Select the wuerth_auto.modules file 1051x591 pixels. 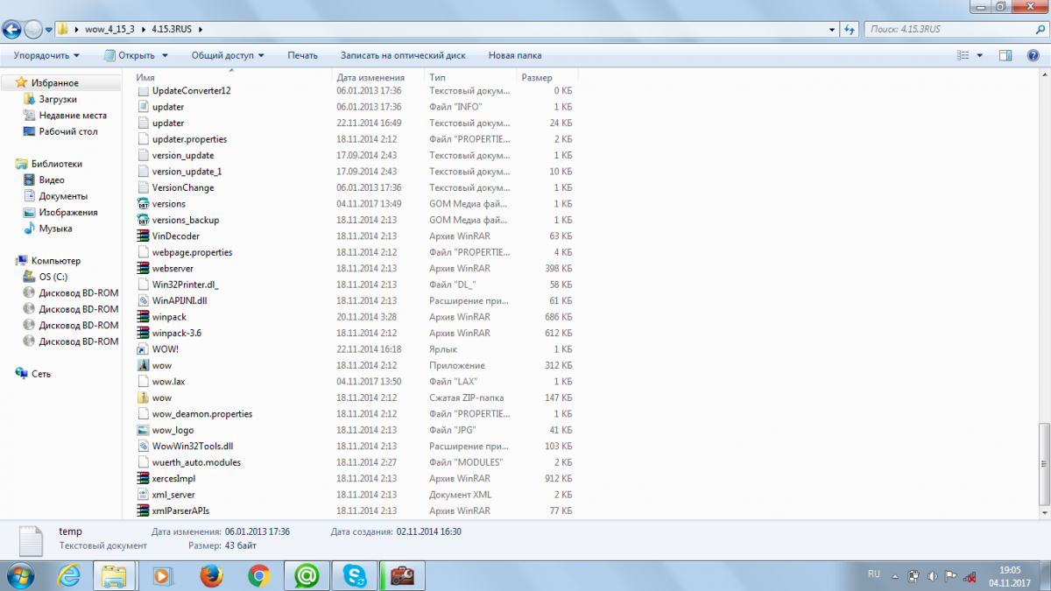pyautogui.click(x=196, y=462)
